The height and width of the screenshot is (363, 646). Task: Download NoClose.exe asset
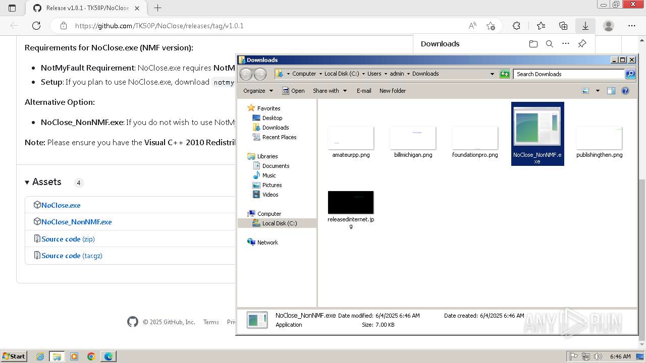[x=61, y=205]
